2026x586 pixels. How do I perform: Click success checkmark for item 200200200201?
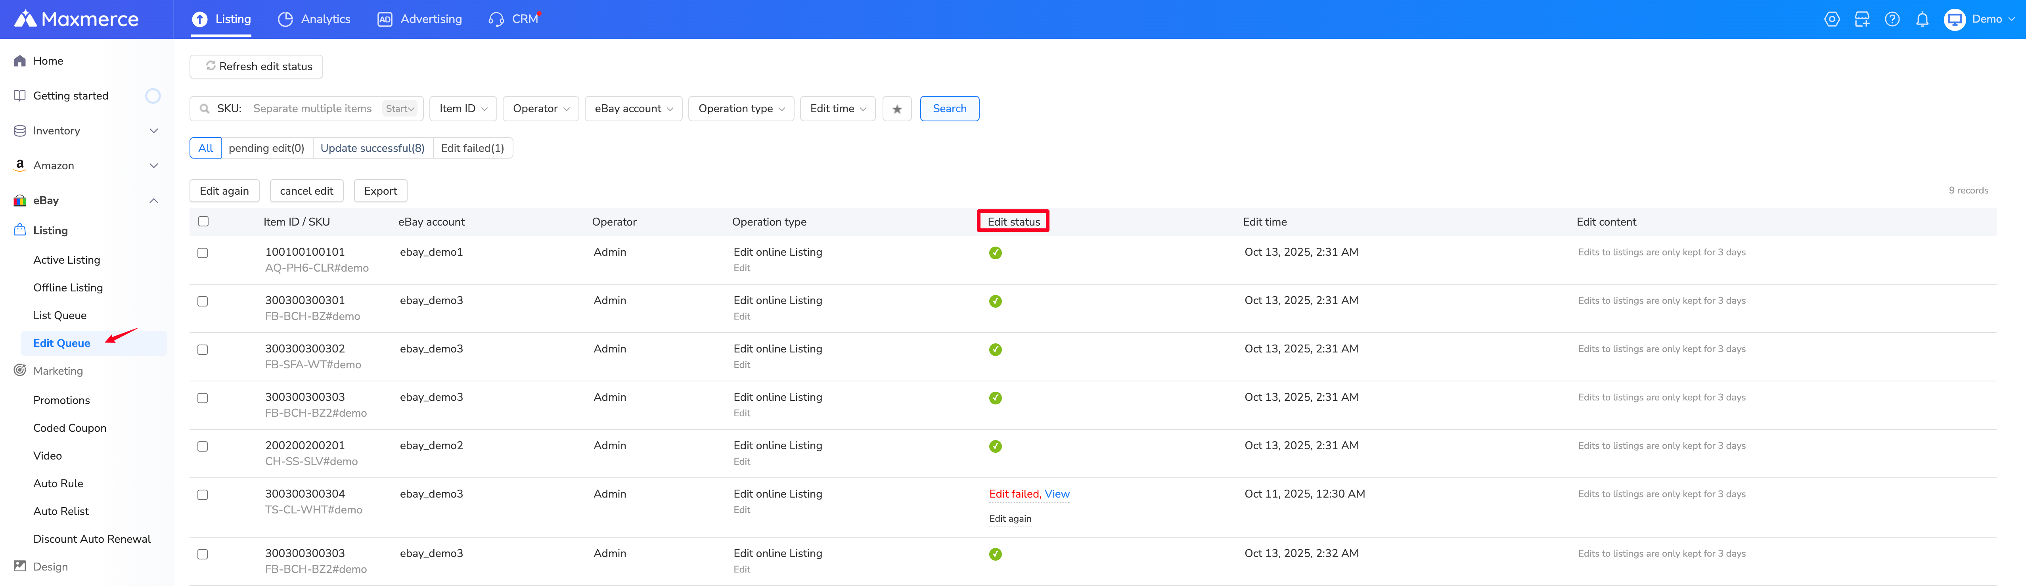(996, 446)
